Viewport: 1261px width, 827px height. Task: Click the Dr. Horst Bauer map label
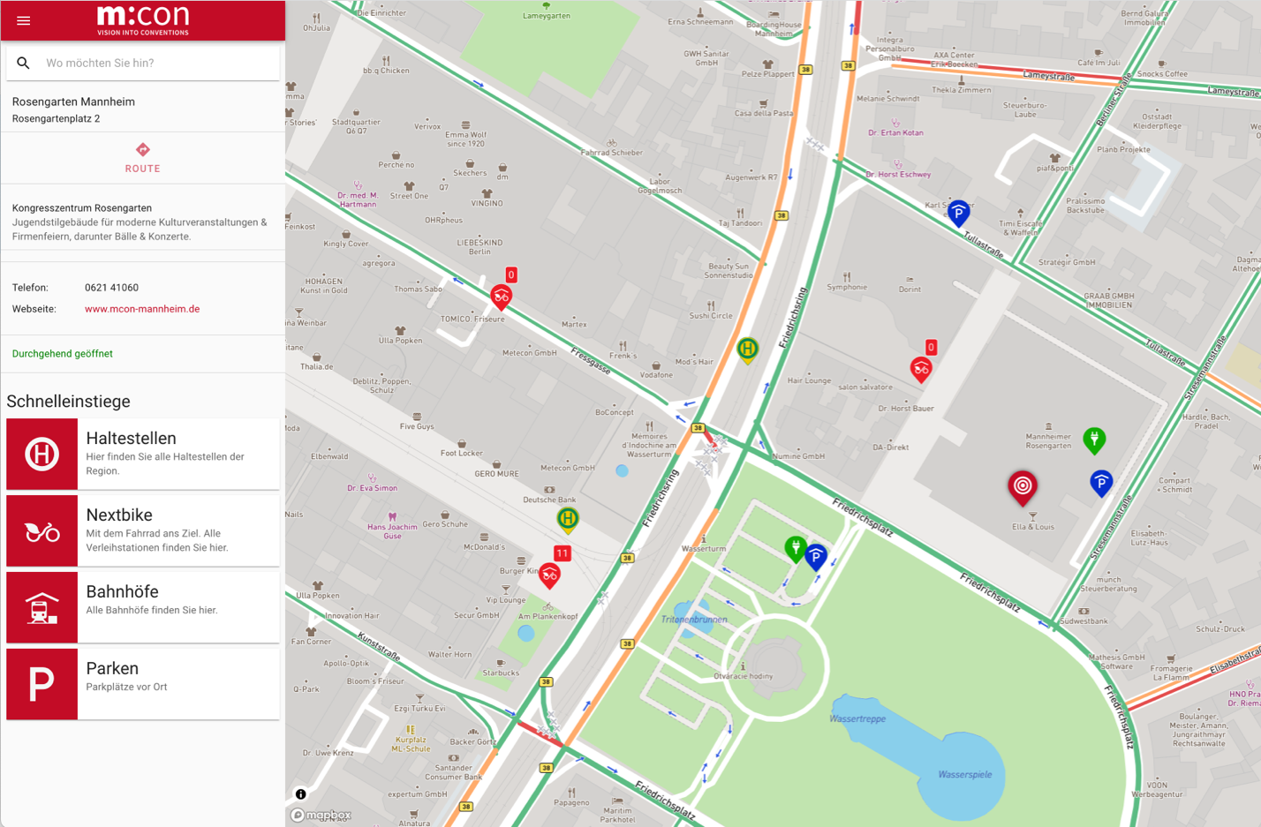[x=906, y=409]
